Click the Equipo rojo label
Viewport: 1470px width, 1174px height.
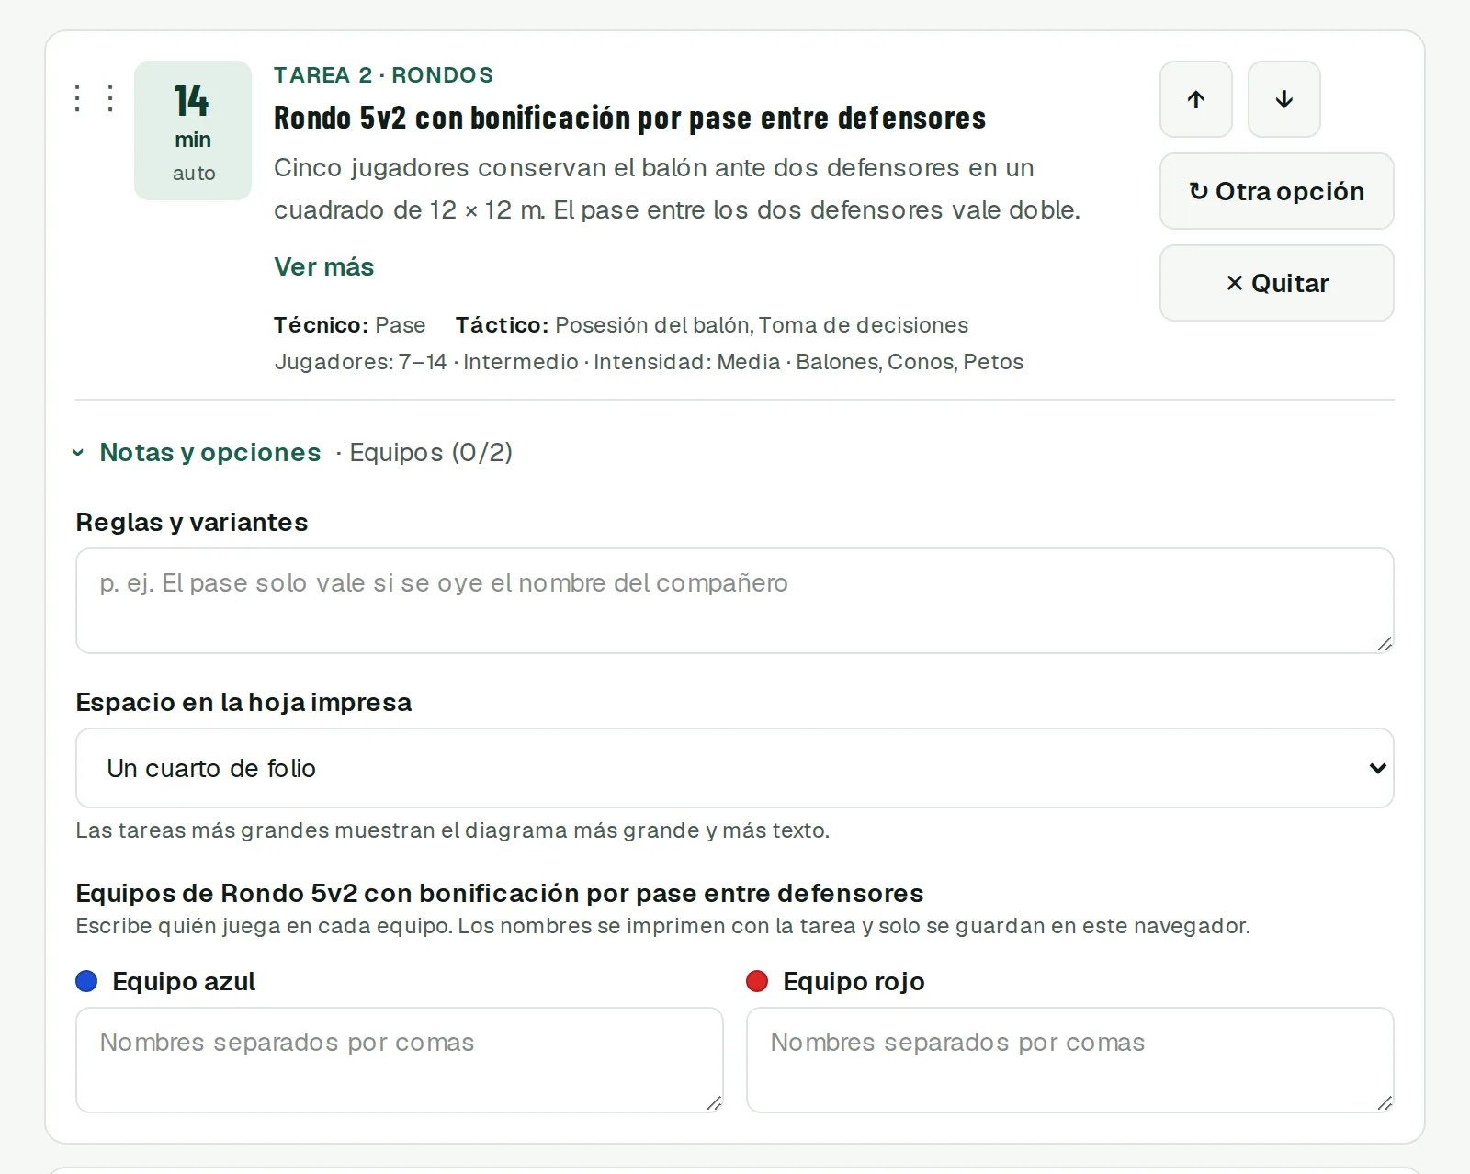point(854,981)
